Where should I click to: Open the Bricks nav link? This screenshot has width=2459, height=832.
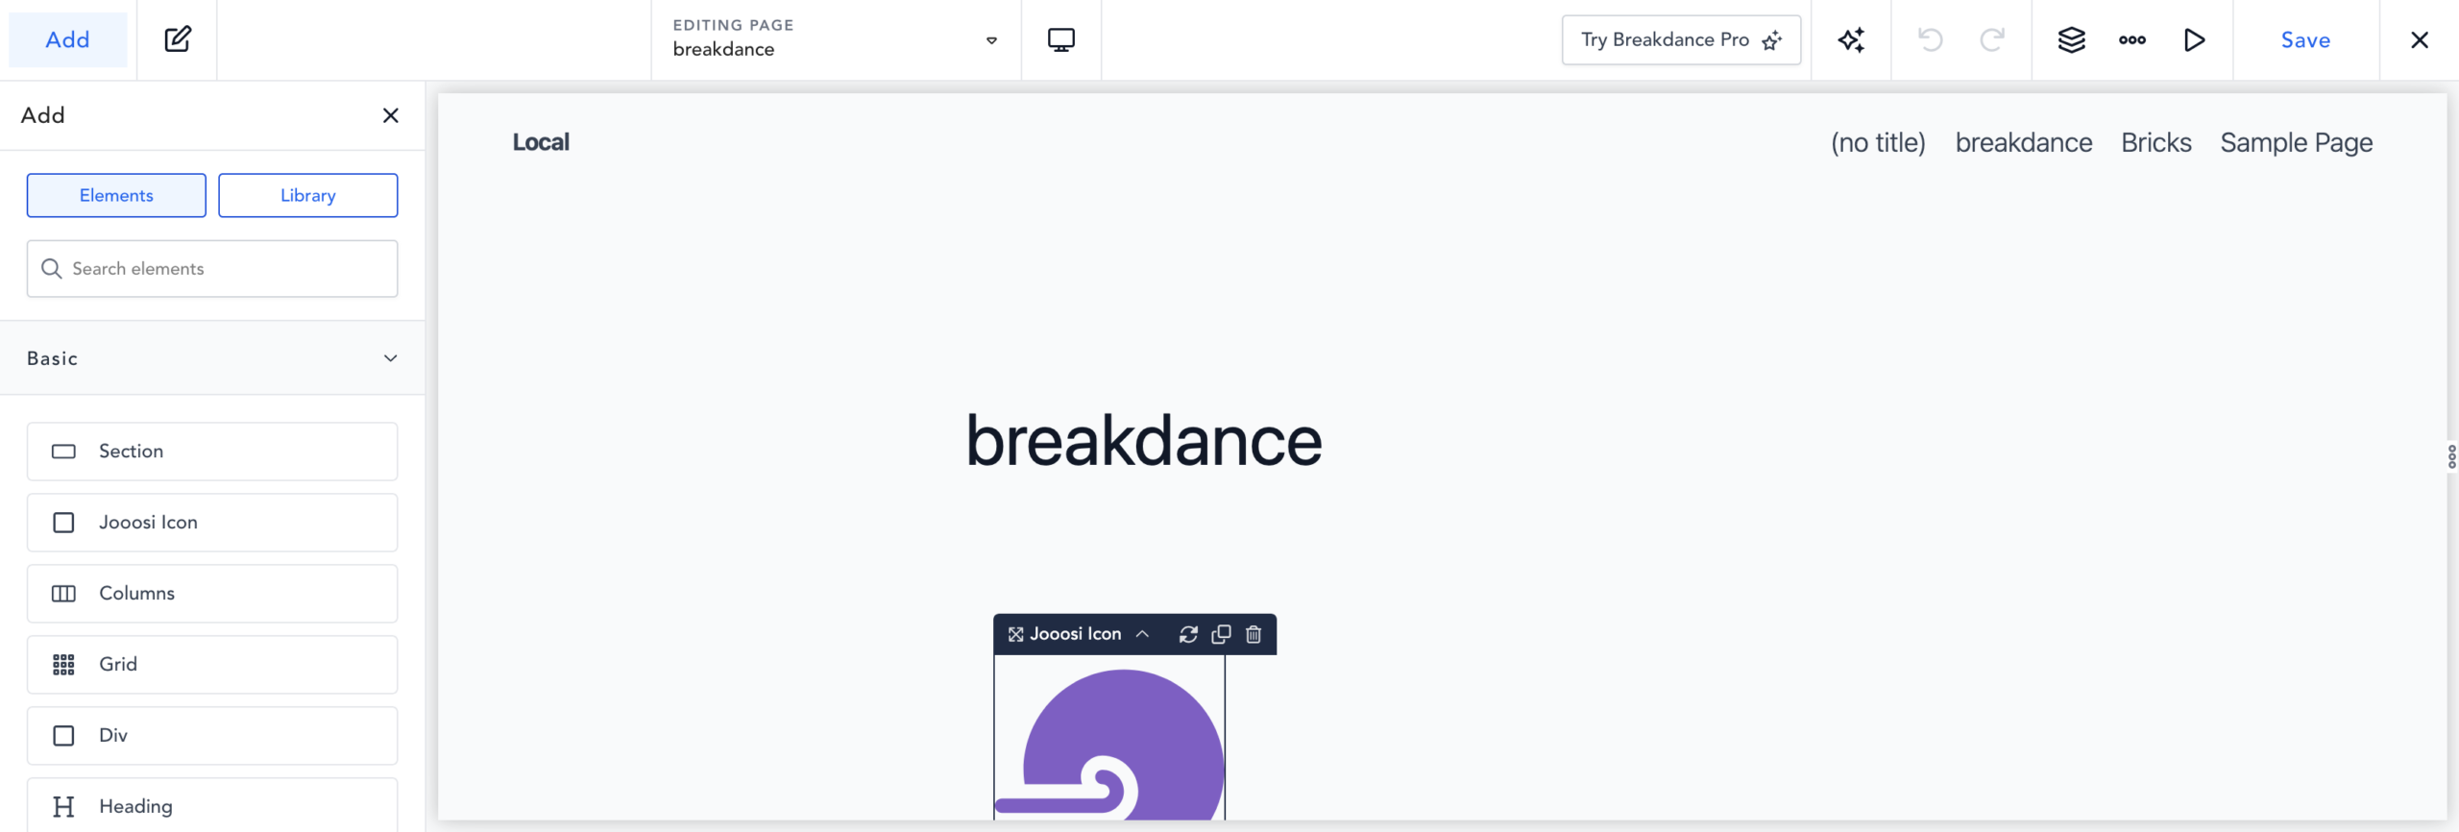click(2156, 142)
